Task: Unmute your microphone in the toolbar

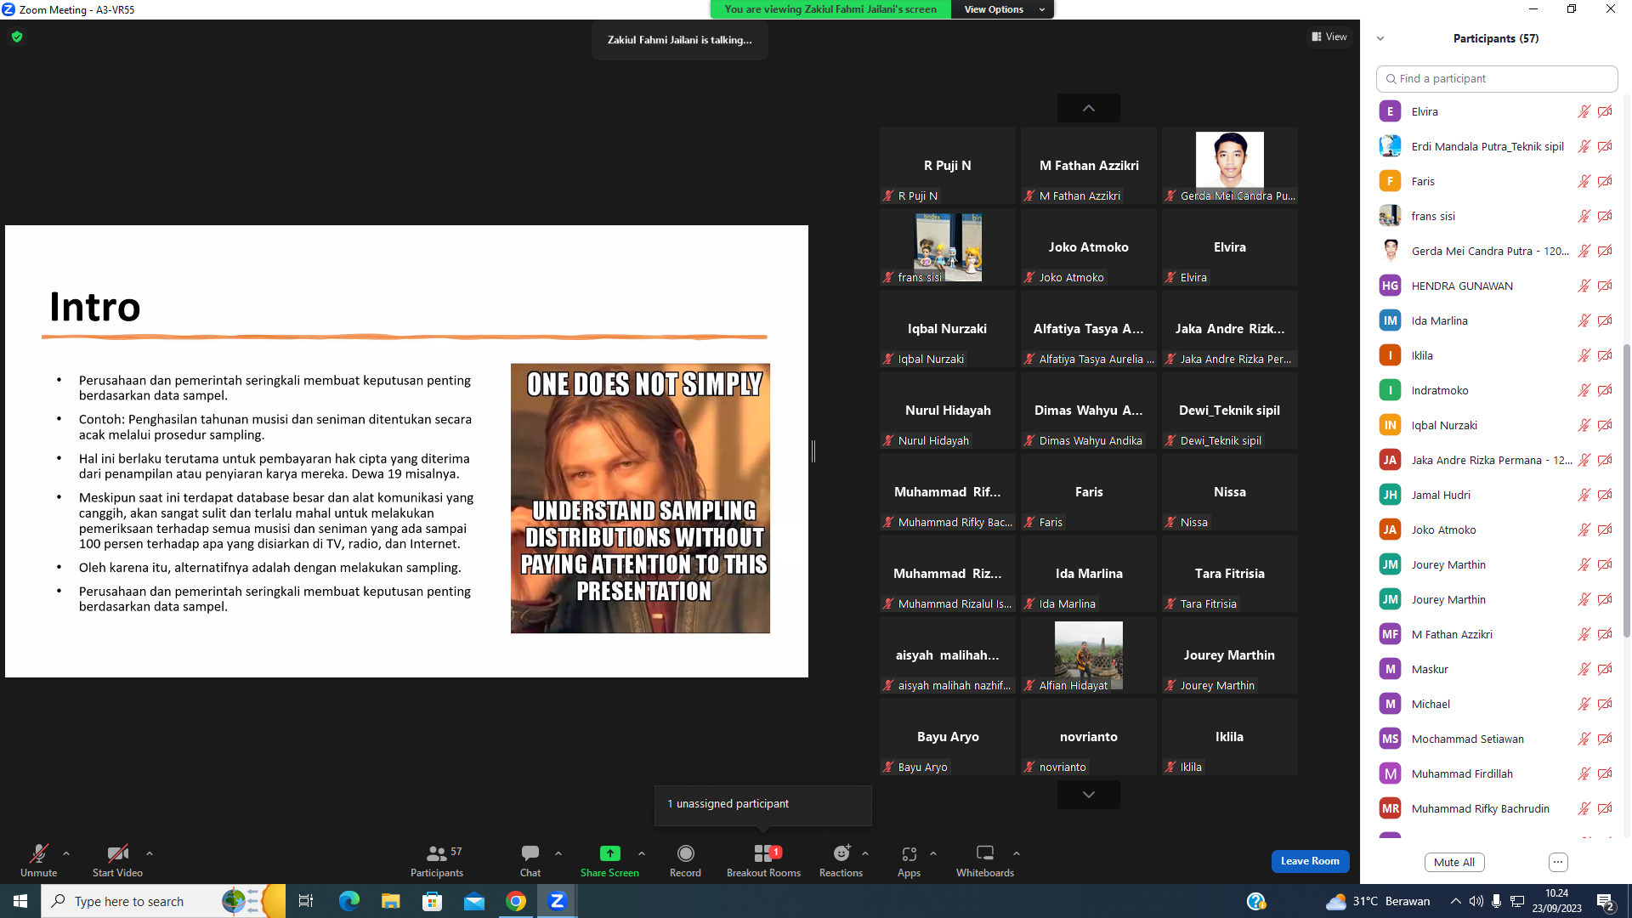Action: click(38, 860)
